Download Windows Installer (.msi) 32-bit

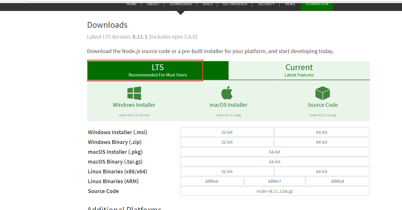point(227,132)
